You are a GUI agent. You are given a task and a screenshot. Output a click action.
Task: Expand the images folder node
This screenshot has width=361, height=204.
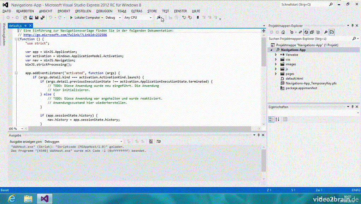(276, 64)
